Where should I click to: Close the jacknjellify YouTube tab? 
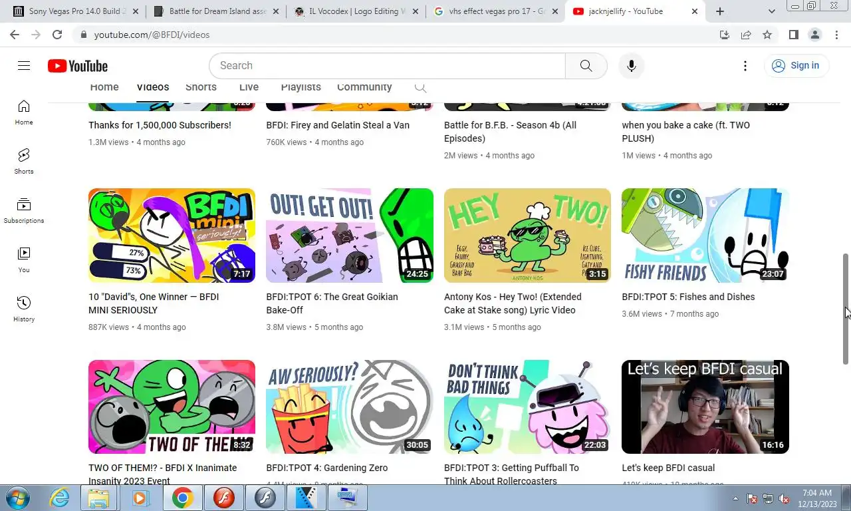(x=695, y=11)
